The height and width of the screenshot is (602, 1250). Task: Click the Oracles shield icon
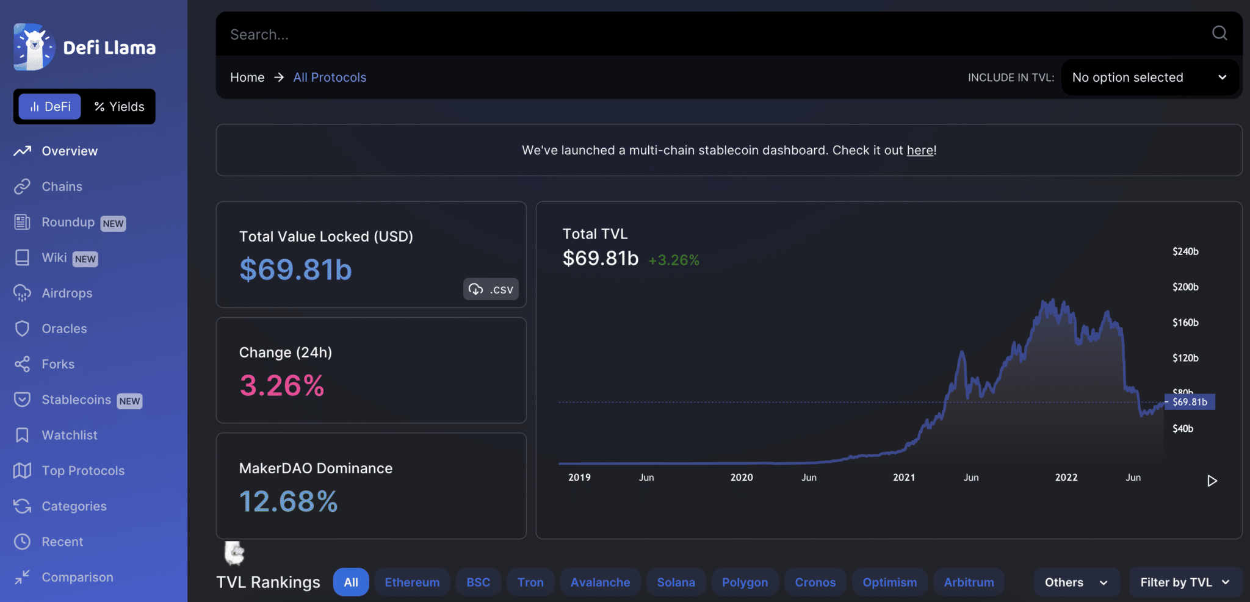click(22, 328)
